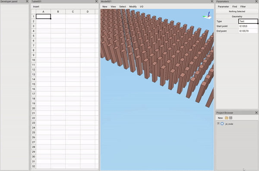Viewport: 259px width, 171px height.
Task: Open the Find menu in Parameters panel
Action: click(234, 6)
